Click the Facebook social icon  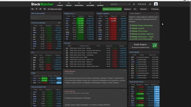pyautogui.click(x=36, y=9)
